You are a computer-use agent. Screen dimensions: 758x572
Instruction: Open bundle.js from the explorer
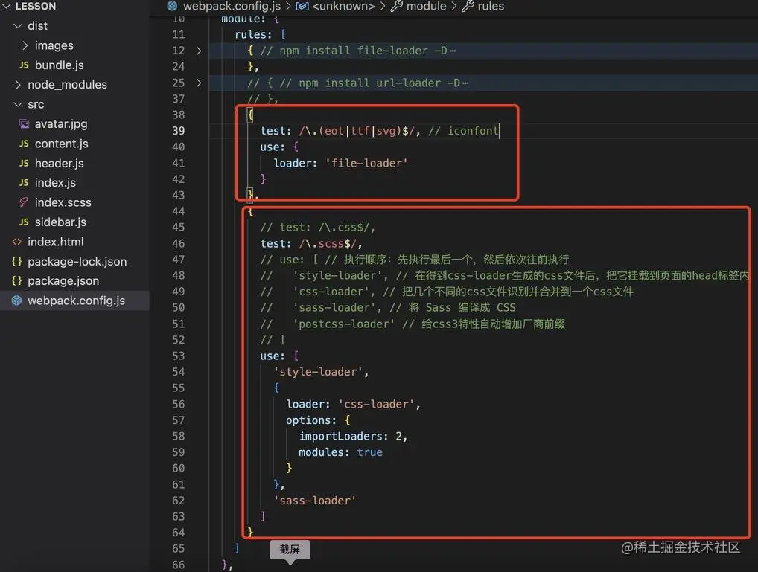60,65
